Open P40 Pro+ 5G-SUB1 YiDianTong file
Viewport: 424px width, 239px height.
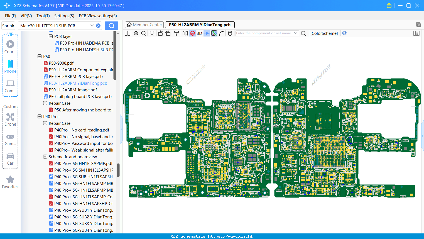point(83,210)
